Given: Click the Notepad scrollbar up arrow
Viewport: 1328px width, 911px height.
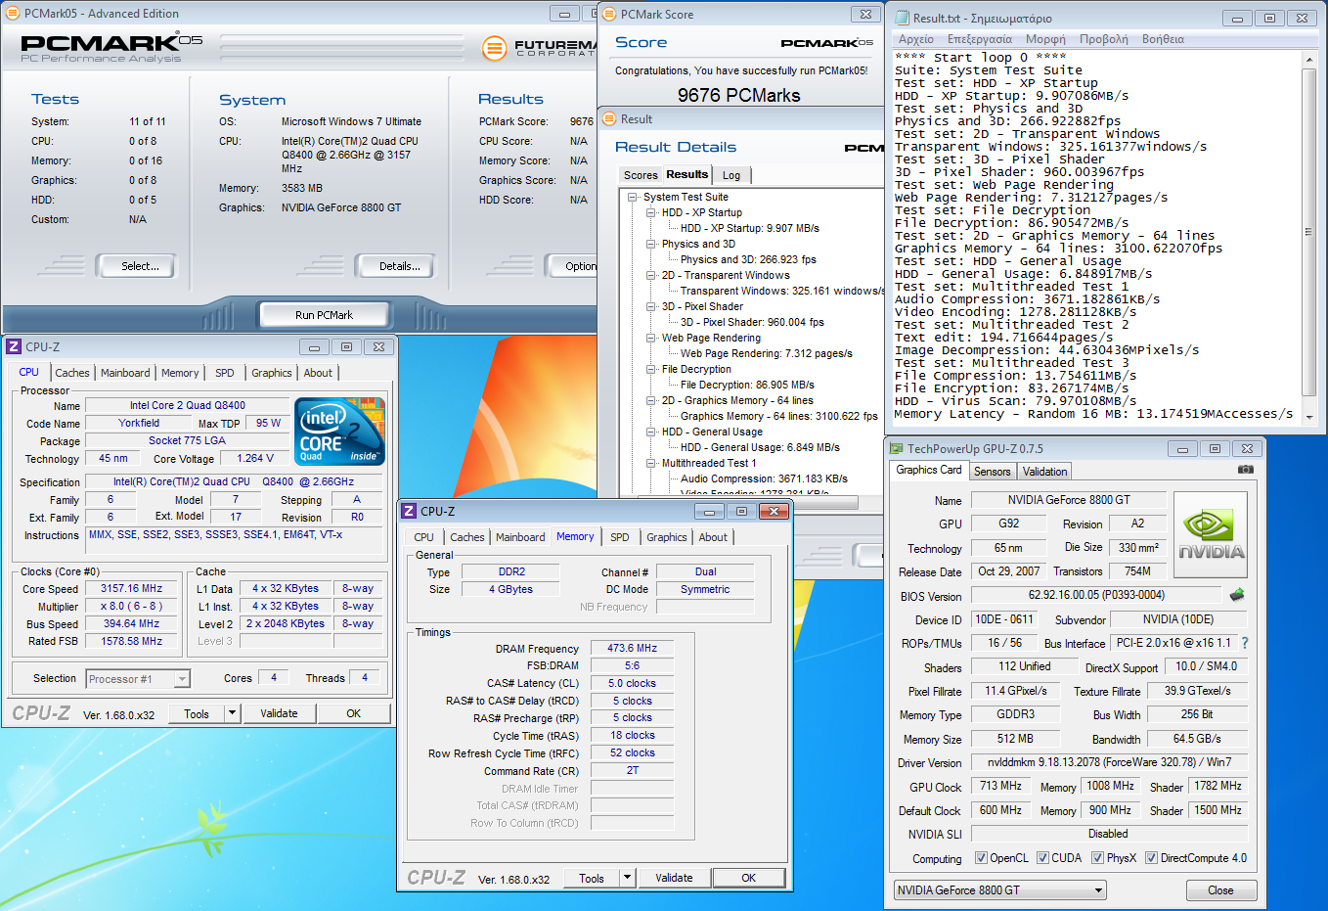Looking at the screenshot, I should click(x=1308, y=60).
